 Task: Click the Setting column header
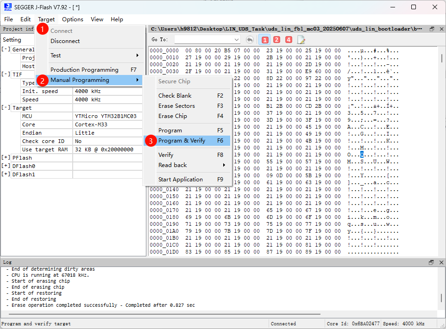coord(12,40)
